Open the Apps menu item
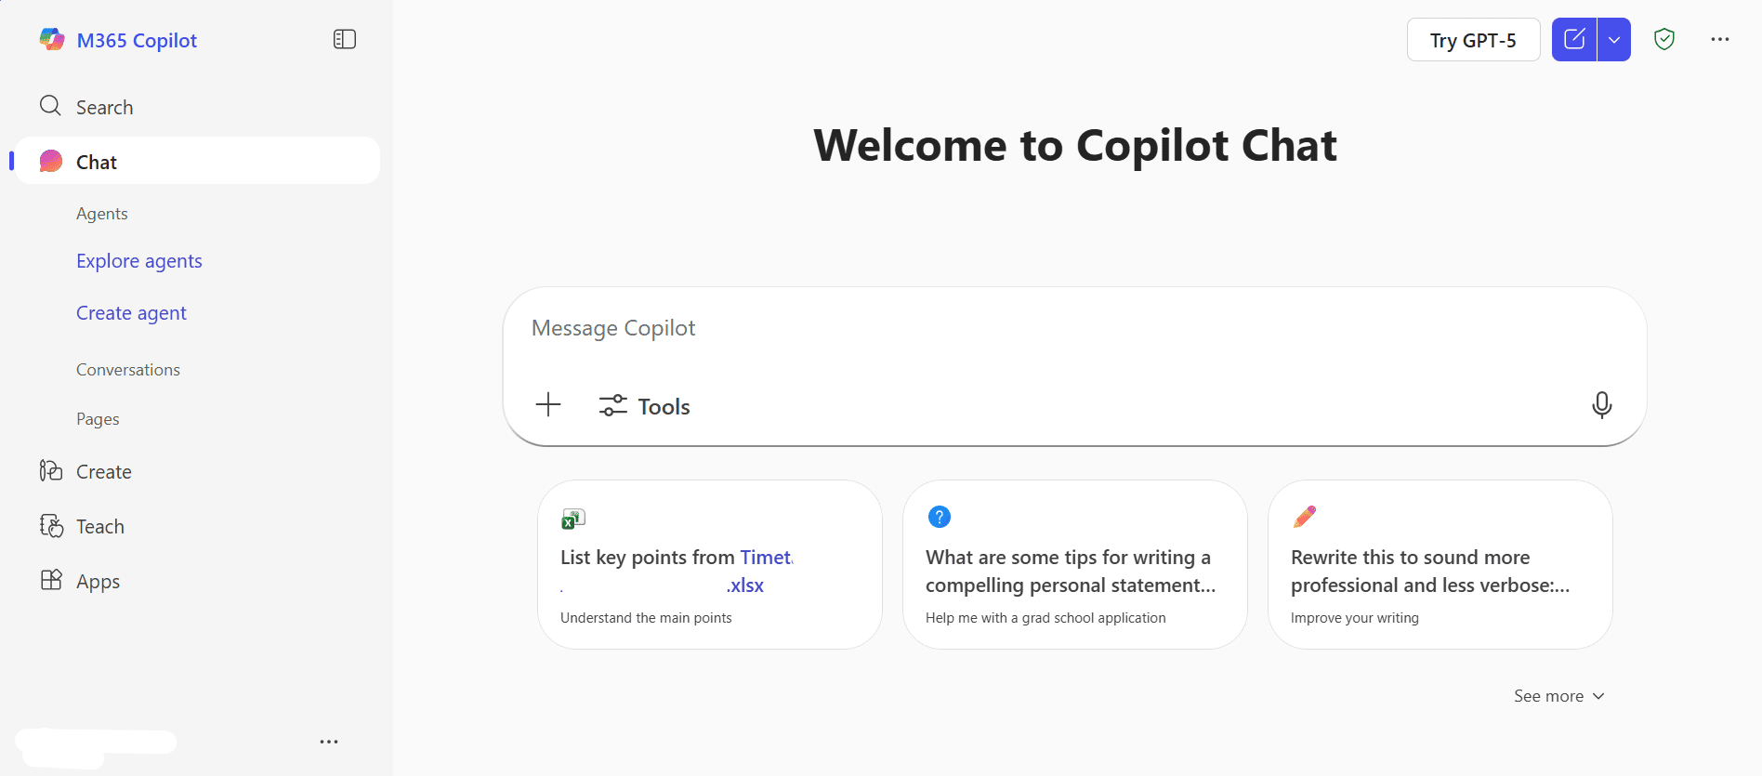Image resolution: width=1762 pixels, height=776 pixels. click(98, 582)
